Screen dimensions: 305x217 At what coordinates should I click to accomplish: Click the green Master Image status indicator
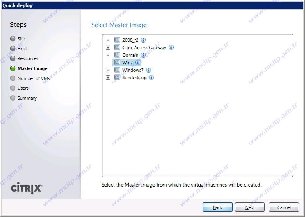pos(13,68)
